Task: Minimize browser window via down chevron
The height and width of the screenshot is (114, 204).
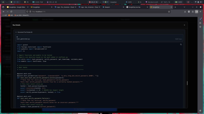Action: [193, 7]
